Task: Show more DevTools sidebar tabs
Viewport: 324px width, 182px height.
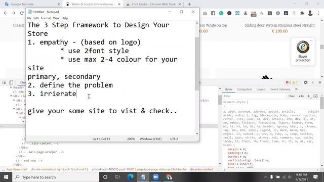Action: (x=296, y=89)
